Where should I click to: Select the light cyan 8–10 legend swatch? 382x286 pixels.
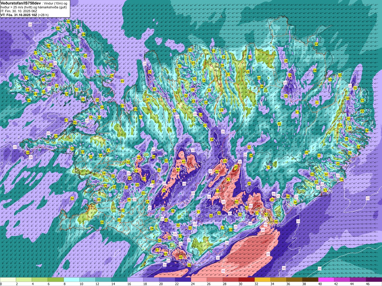[x=72, y=280]
